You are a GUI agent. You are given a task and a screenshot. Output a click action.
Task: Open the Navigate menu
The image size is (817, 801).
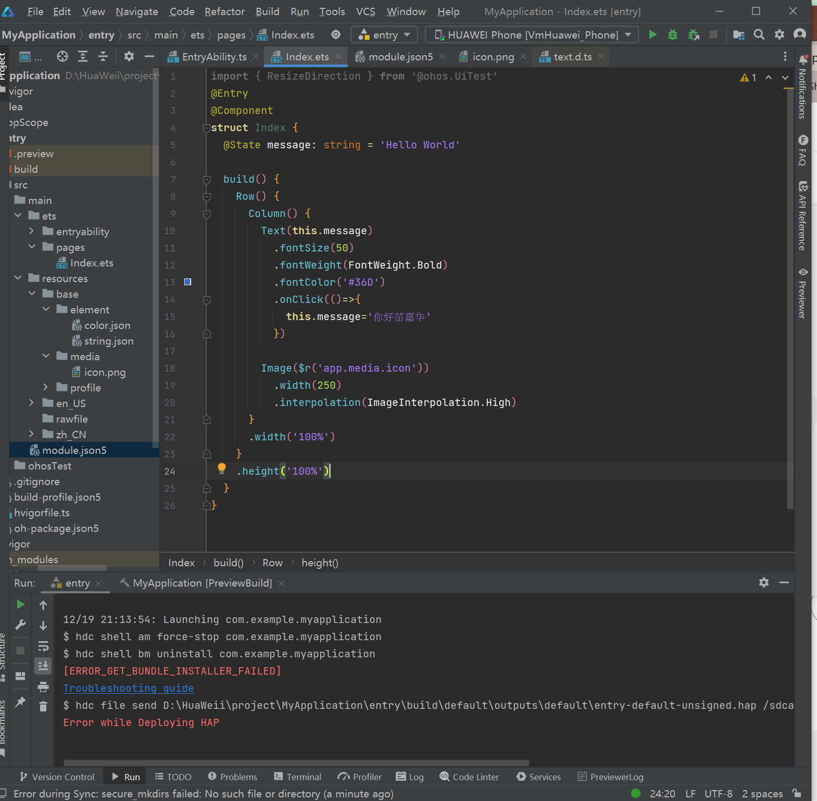click(x=137, y=11)
